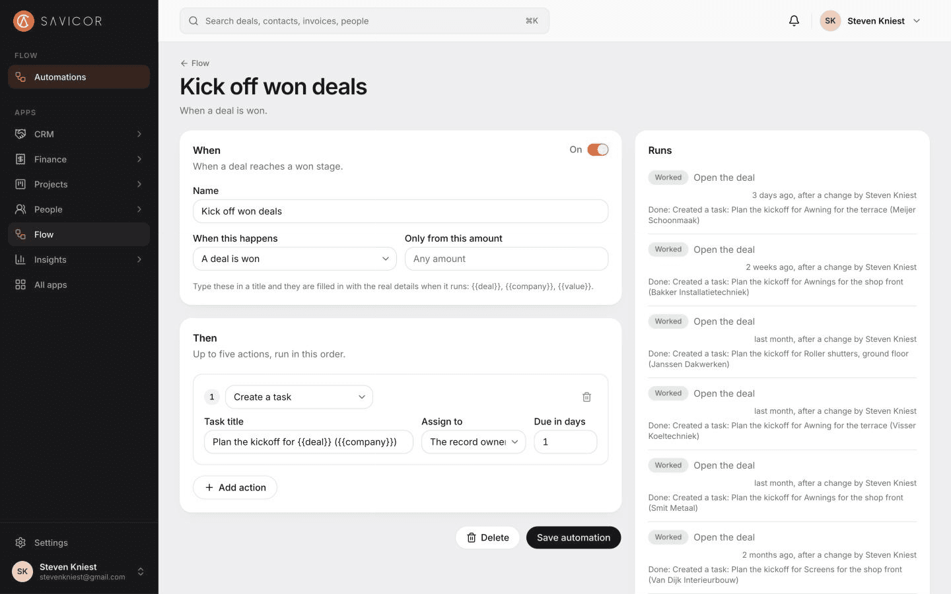Viewport: 951px width, 594px height.
Task: Click the Name input field
Action: (x=400, y=211)
